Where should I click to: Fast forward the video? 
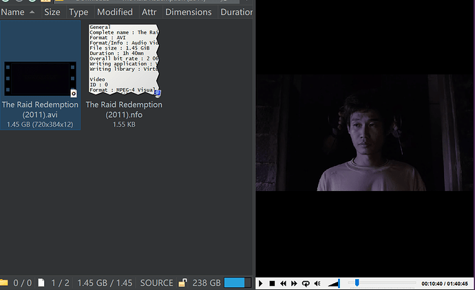pos(294,283)
